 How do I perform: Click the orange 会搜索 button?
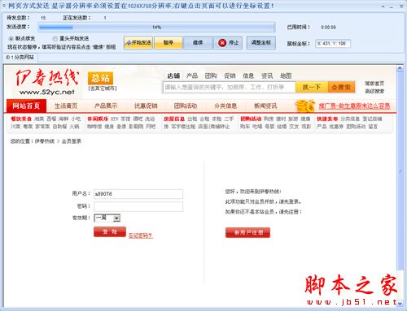[341, 87]
